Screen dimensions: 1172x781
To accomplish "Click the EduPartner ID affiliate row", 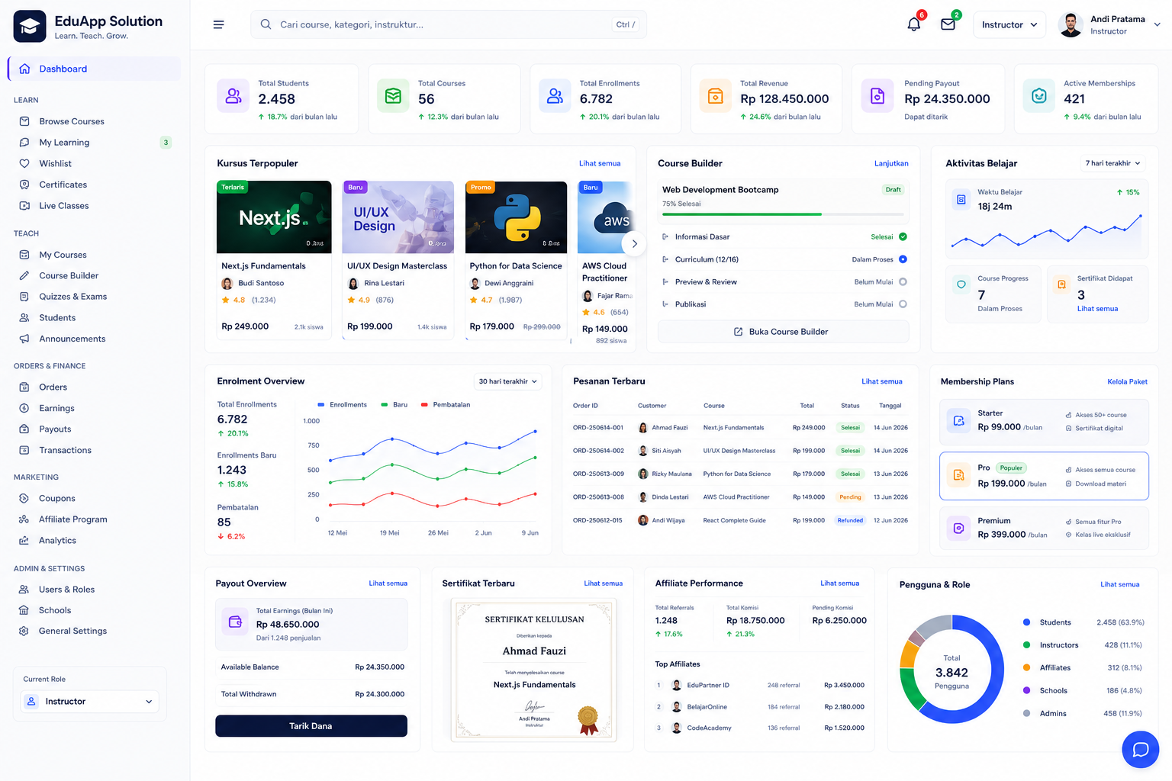I will [x=759, y=685].
